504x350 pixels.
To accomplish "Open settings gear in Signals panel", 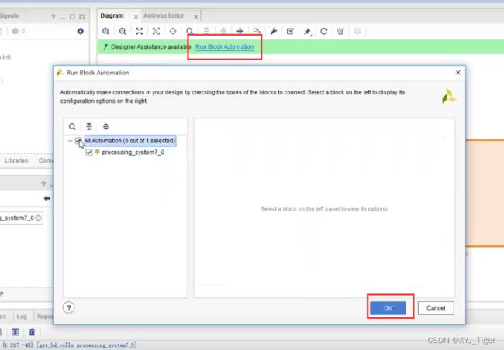I will tap(81, 31).
